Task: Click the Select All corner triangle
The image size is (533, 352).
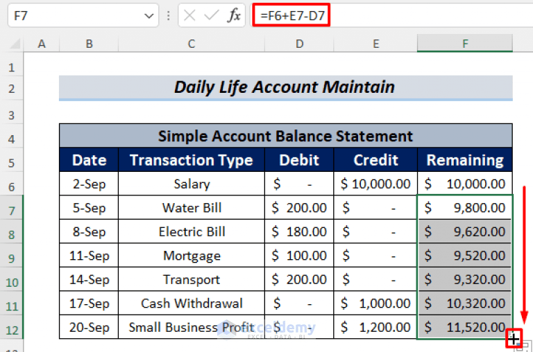Action: point(15,44)
